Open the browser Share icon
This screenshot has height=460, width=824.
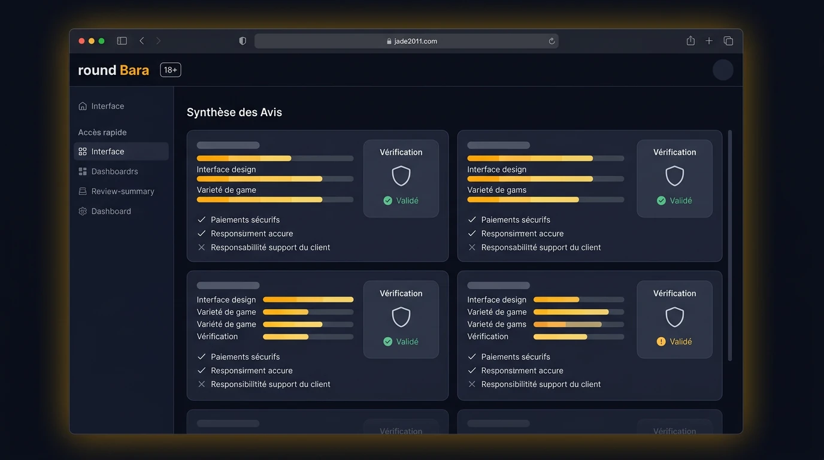[690, 41]
